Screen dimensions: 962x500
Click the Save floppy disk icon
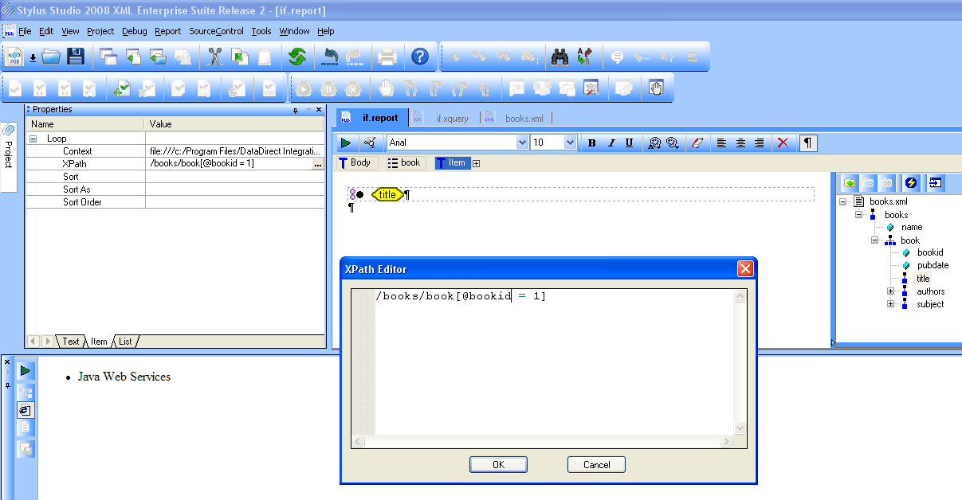(76, 57)
